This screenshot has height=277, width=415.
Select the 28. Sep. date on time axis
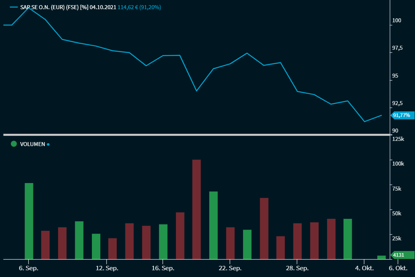(x=297, y=268)
